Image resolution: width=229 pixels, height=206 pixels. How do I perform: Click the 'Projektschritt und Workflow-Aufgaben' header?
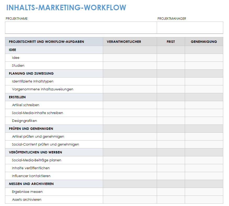(x=54, y=42)
